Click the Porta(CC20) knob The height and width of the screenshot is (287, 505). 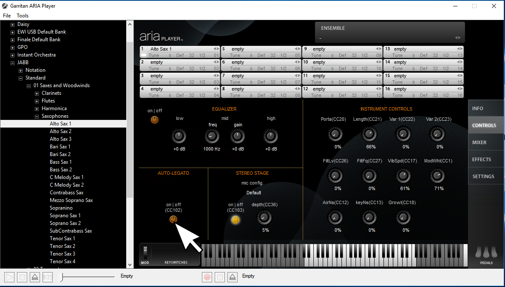335,135
